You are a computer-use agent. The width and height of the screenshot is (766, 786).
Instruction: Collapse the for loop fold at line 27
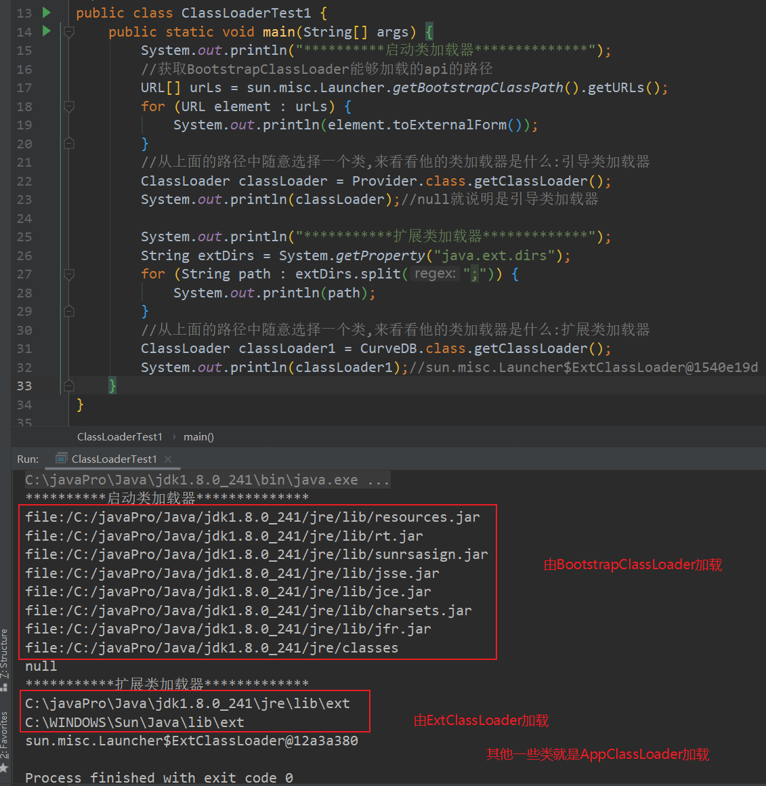point(69,274)
